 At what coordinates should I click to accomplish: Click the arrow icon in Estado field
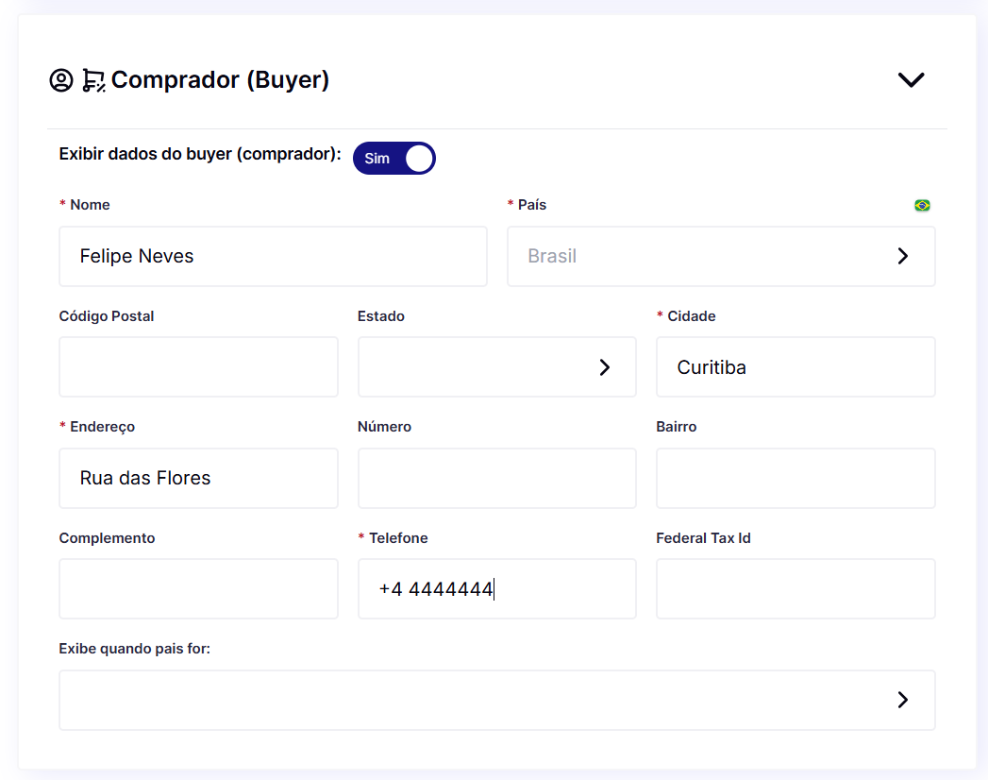coord(605,367)
